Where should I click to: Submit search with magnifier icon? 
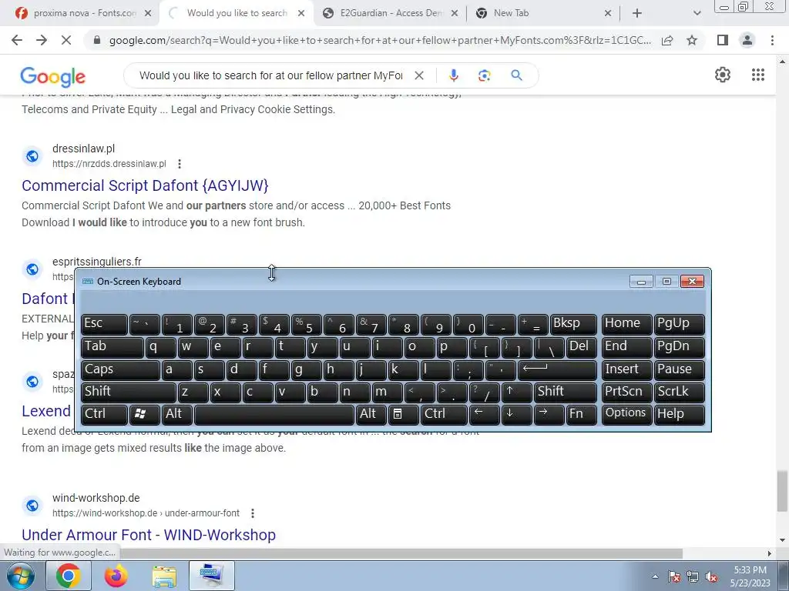pyautogui.click(x=516, y=75)
